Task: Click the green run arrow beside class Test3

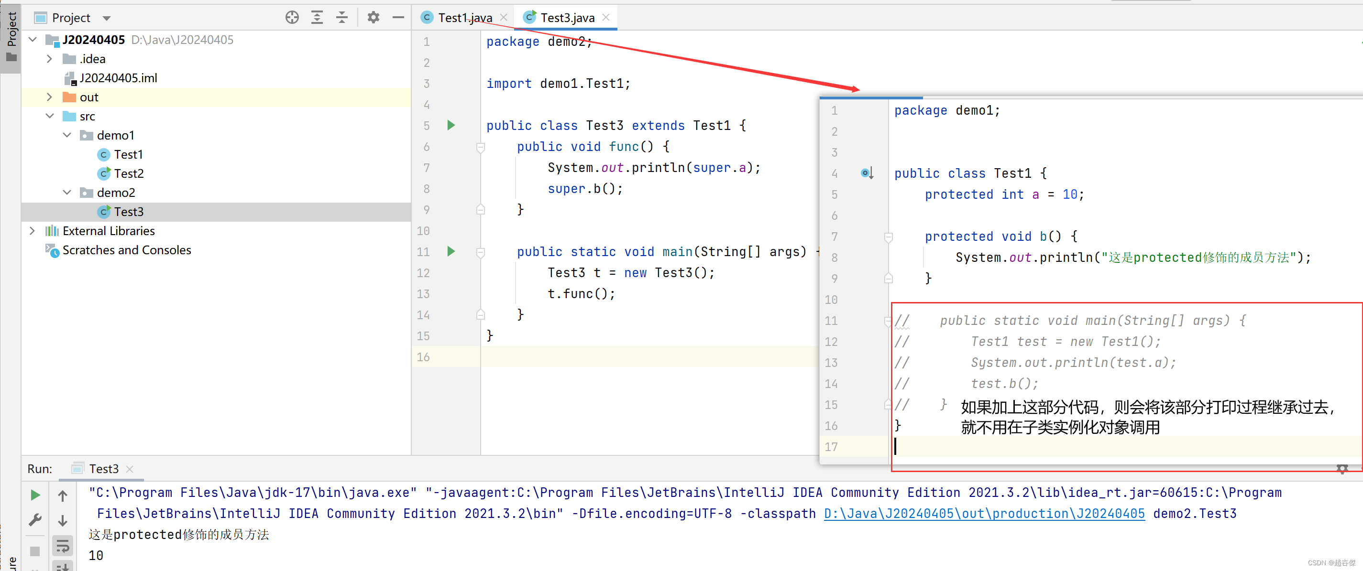Action: (x=451, y=125)
